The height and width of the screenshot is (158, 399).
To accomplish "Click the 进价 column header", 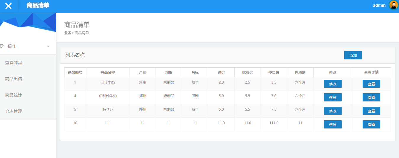I will pyautogui.click(x=221, y=72).
